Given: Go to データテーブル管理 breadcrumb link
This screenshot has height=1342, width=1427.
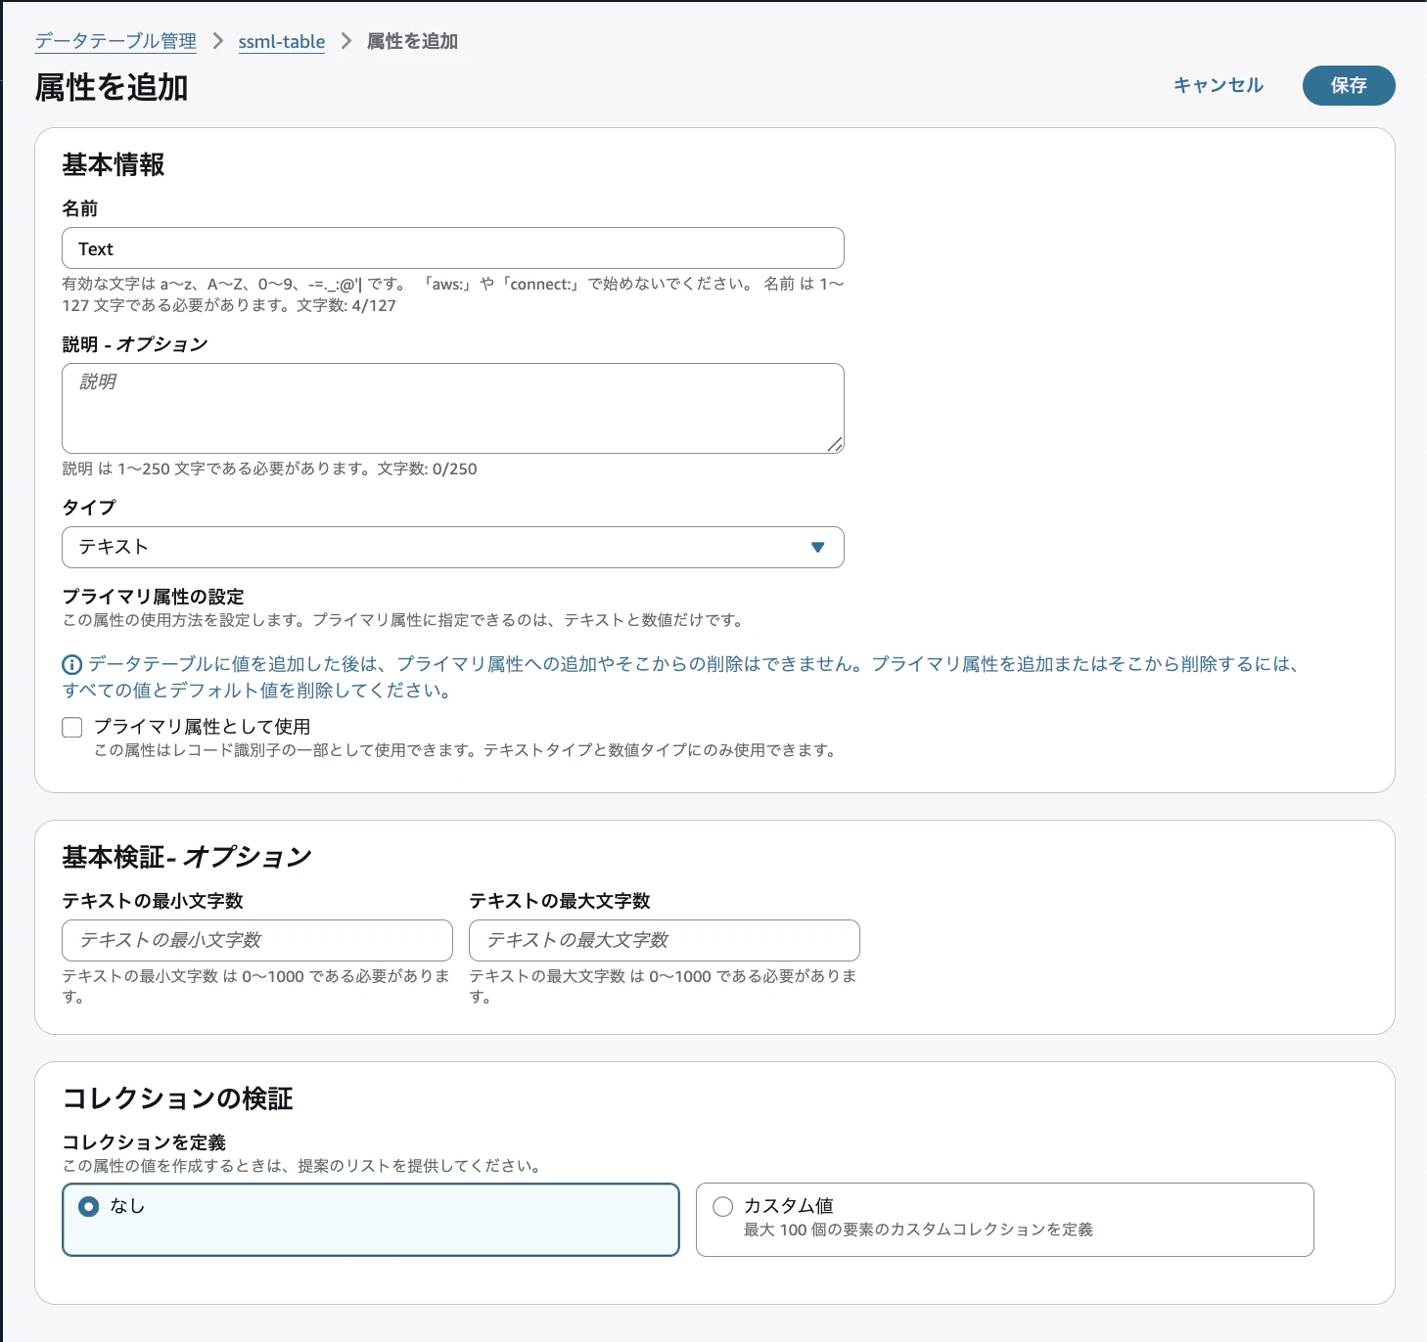Looking at the screenshot, I should [x=115, y=41].
